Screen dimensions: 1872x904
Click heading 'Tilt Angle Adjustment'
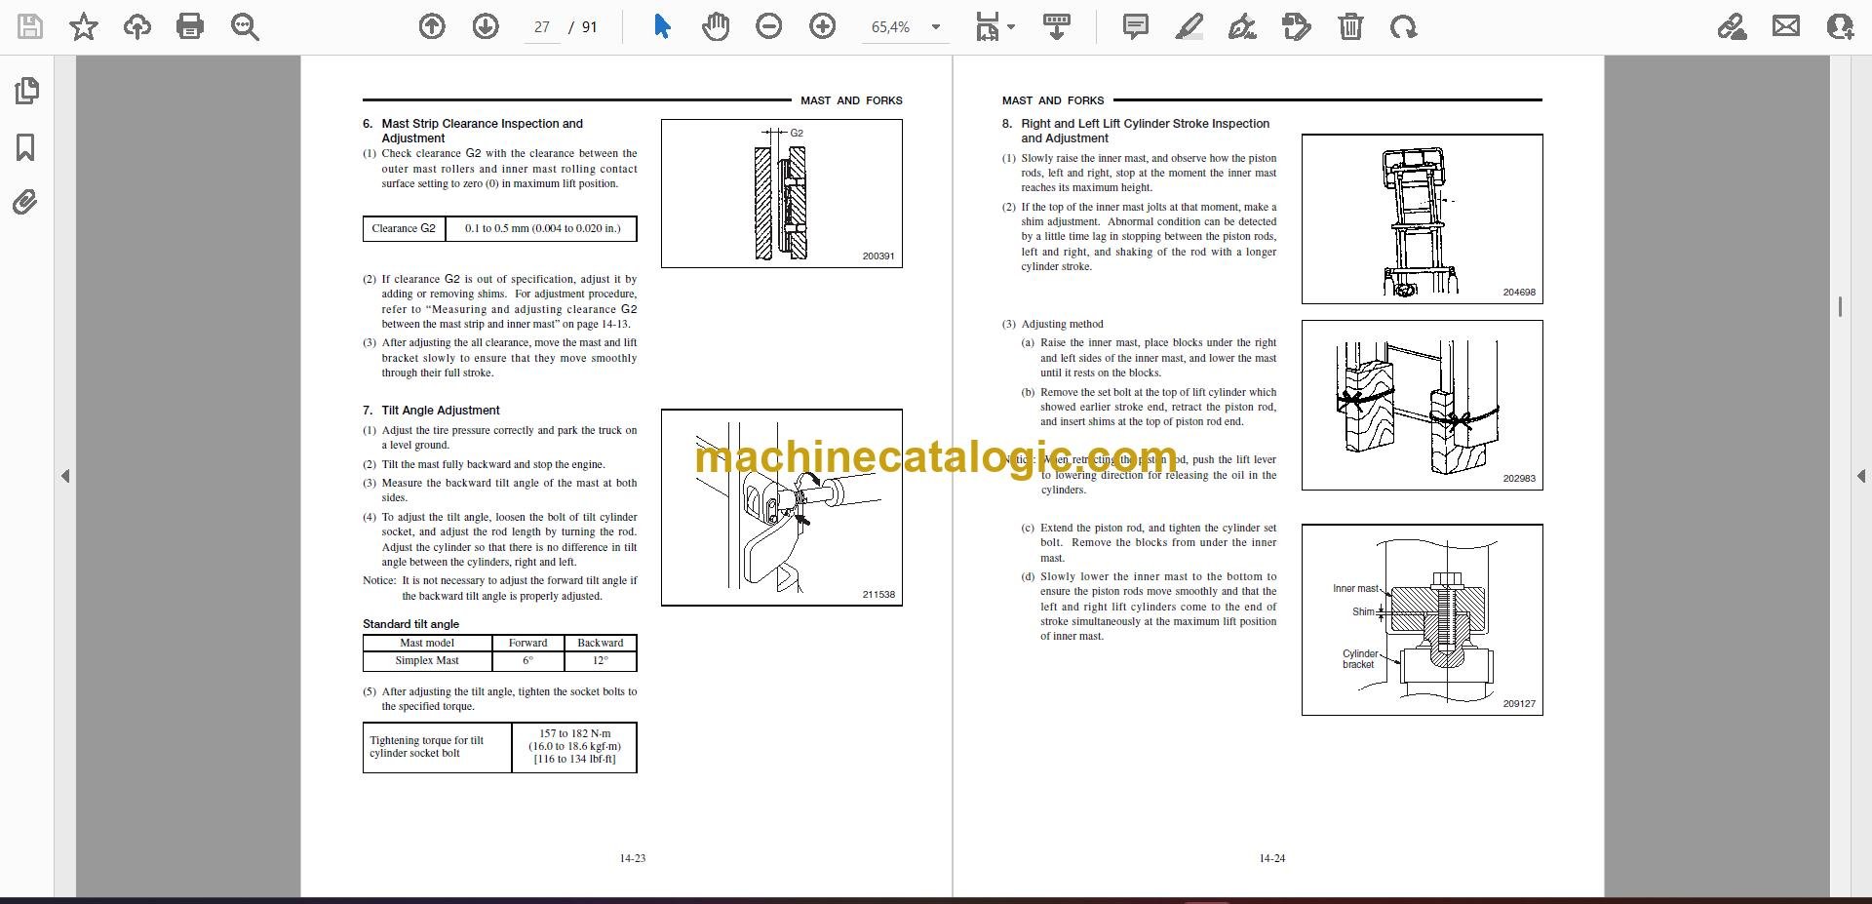[x=441, y=411]
